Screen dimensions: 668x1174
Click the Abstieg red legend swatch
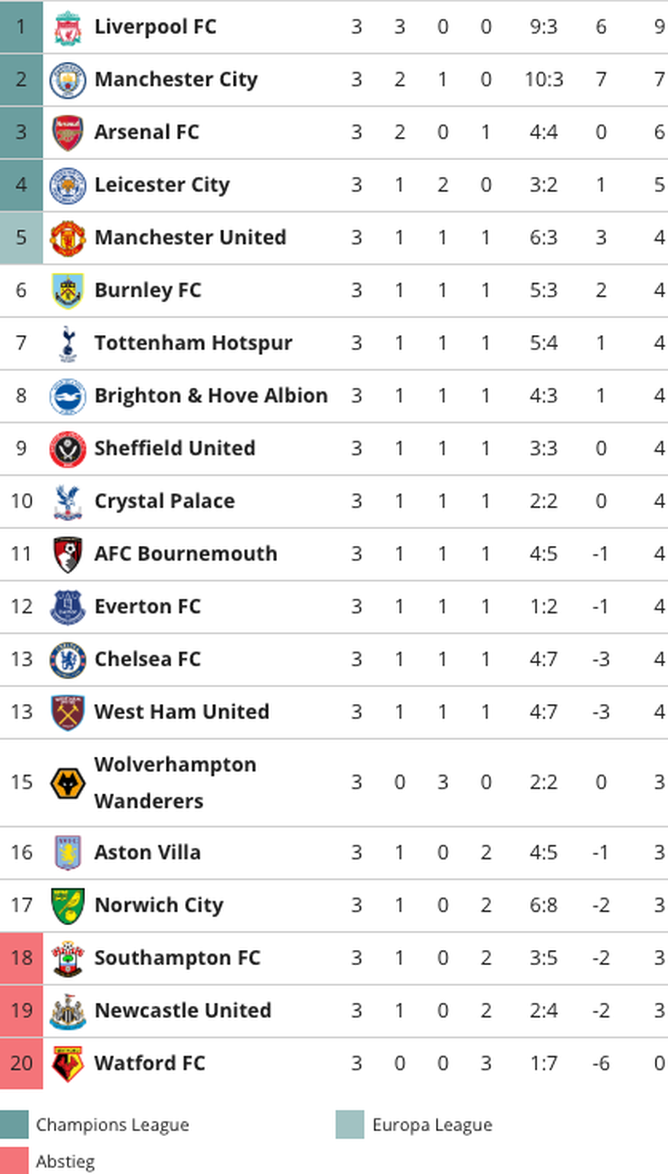[x=14, y=1161]
